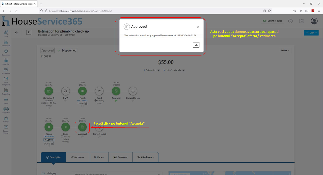The width and height of the screenshot is (323, 175).
Task: Open the Jobs section in sidebar
Action: (6, 34)
